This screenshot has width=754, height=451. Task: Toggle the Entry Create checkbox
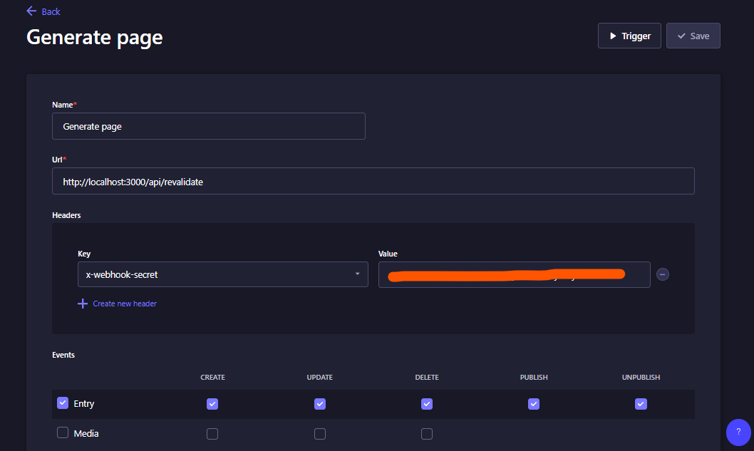212,404
